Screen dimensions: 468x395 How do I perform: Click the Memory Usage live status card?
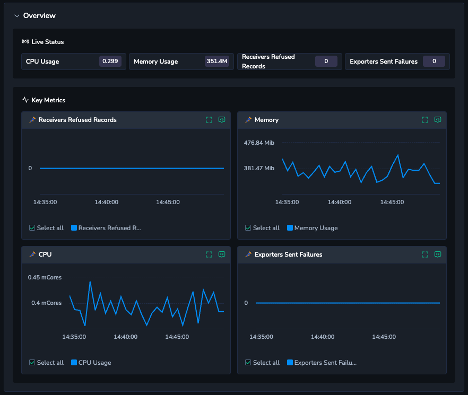(x=181, y=62)
